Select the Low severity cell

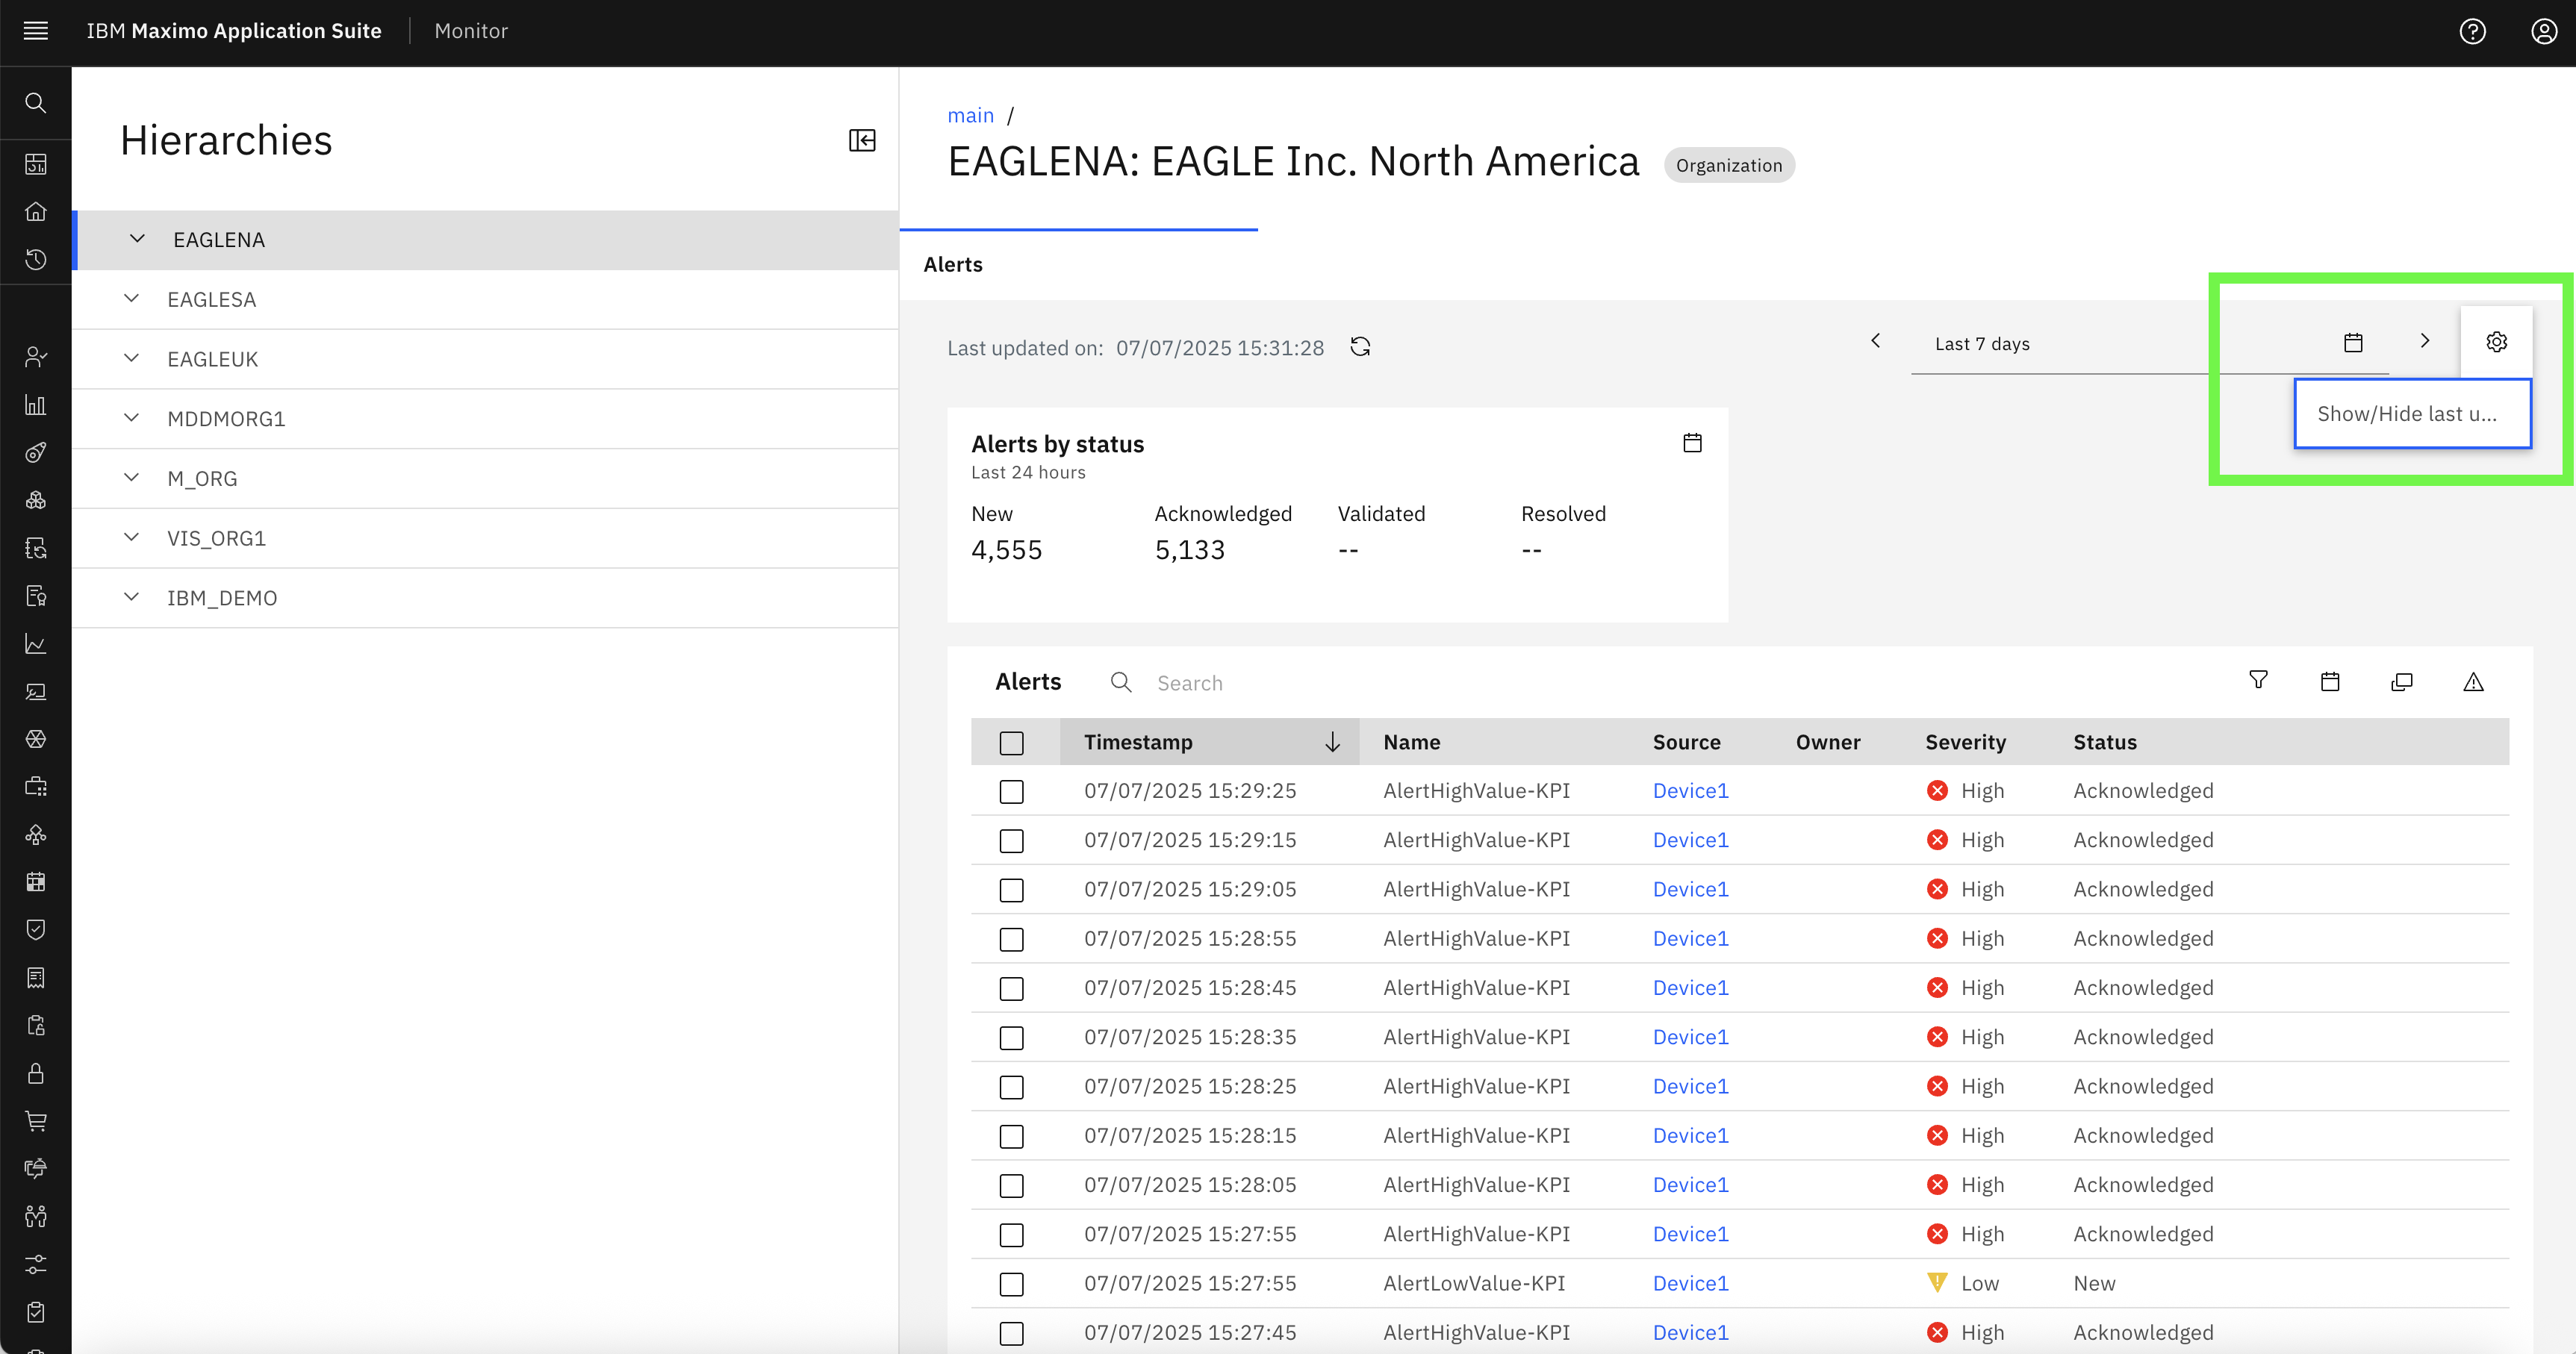pyautogui.click(x=1962, y=1283)
